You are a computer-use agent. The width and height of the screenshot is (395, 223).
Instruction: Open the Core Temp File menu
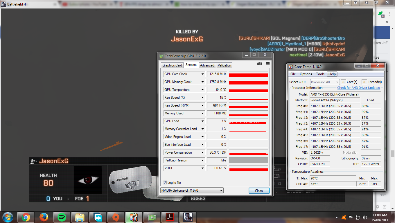click(293, 74)
